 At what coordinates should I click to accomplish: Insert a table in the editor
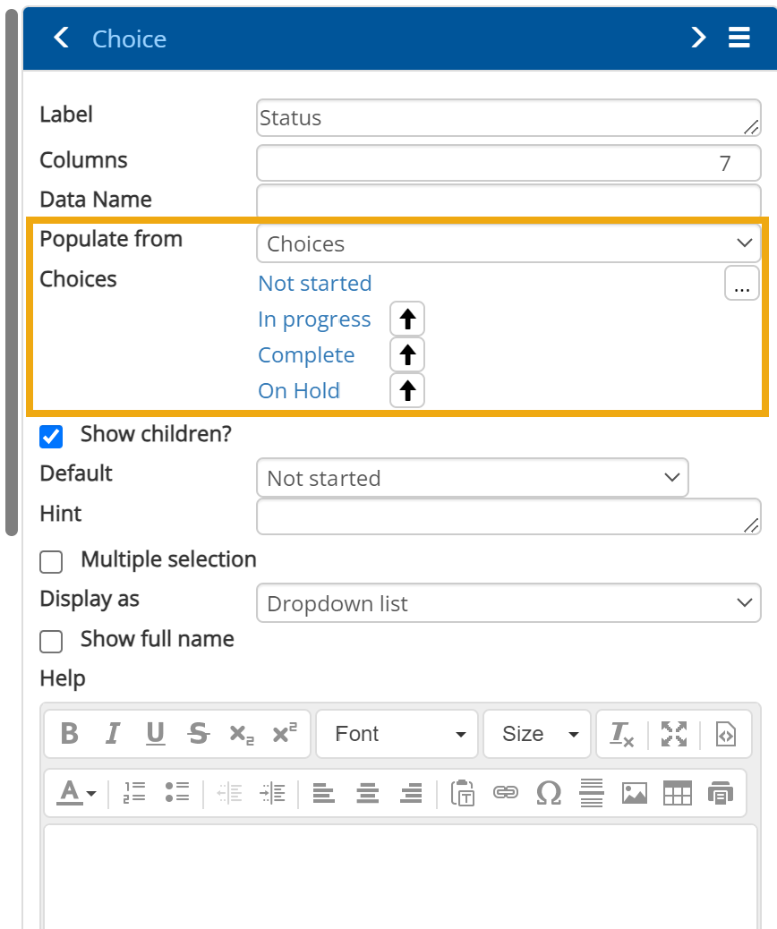point(678,792)
